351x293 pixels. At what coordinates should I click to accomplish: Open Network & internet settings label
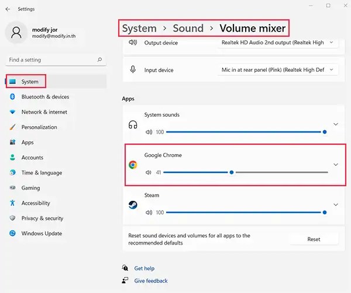click(x=44, y=112)
